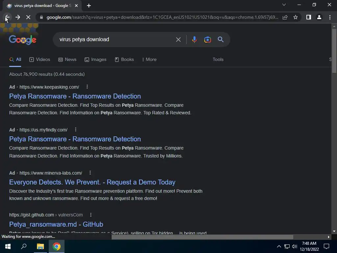Open options for keepasking.com ad

pos(87,87)
